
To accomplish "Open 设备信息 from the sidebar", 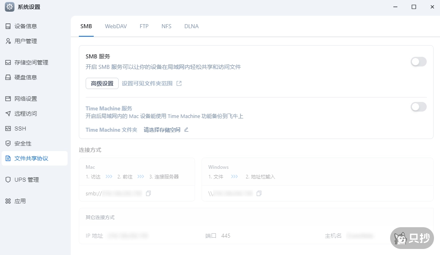I will click(x=25, y=26).
